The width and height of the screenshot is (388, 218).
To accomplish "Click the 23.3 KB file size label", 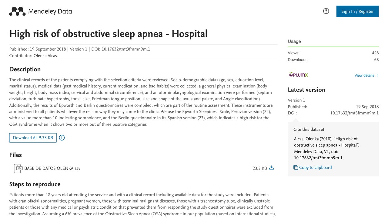I will point(259,168).
